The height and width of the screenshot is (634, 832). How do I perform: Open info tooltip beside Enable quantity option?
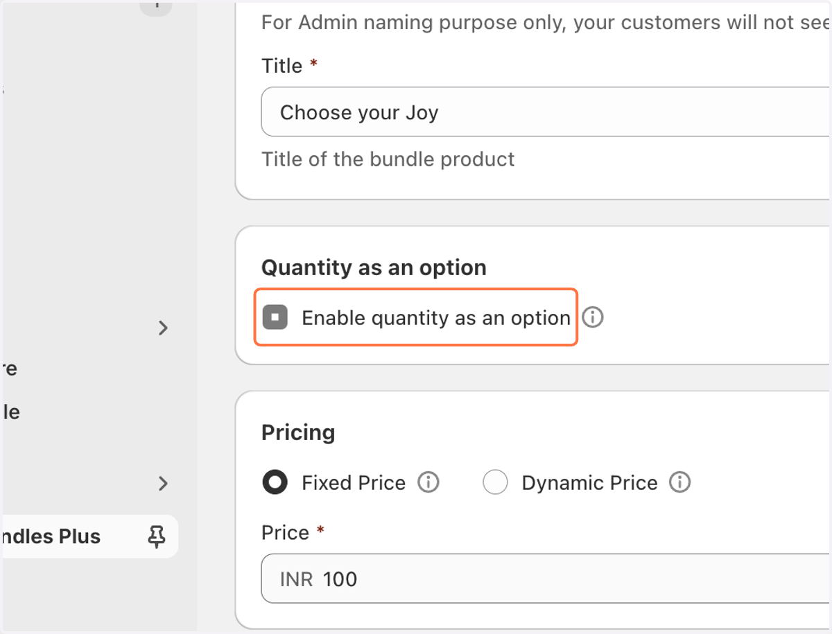[592, 318]
